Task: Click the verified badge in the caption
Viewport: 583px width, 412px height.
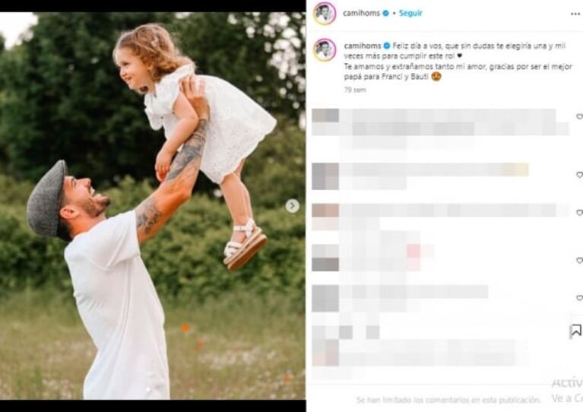Action: click(x=387, y=46)
